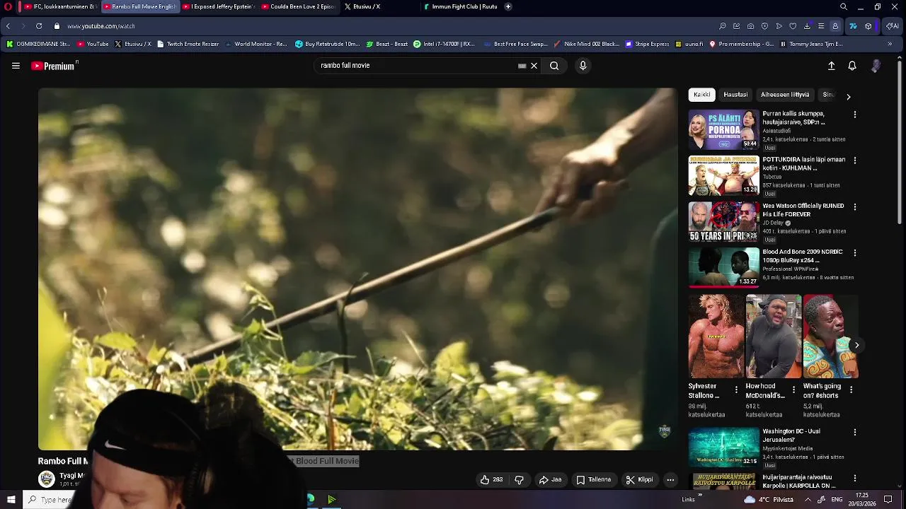Switch to Immun Fight Club Ruutu tab
906x509 pixels.
460,6
